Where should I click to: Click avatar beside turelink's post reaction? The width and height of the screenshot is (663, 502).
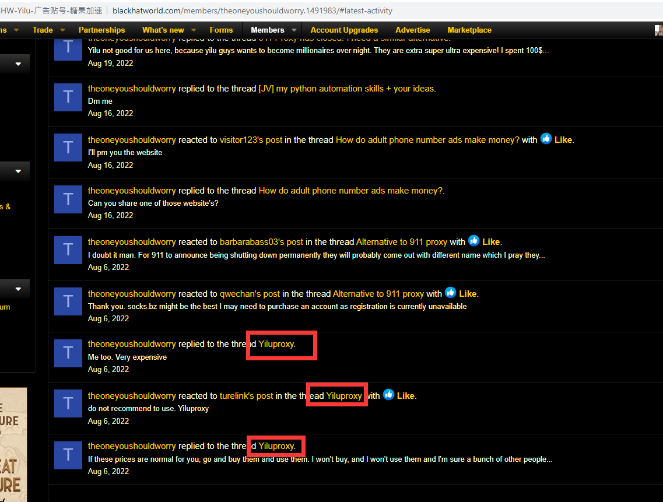[x=68, y=403]
